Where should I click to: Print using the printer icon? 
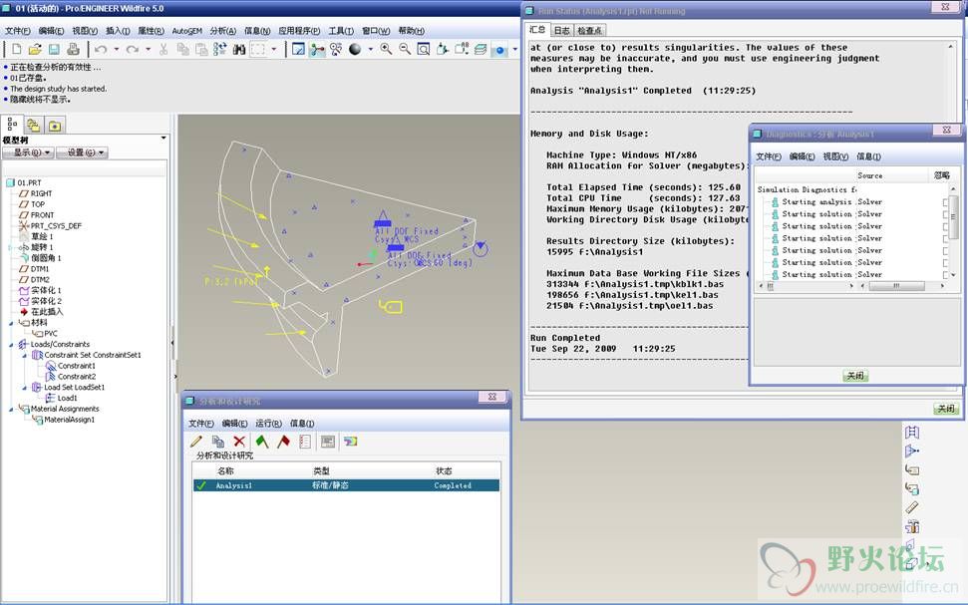(73, 50)
